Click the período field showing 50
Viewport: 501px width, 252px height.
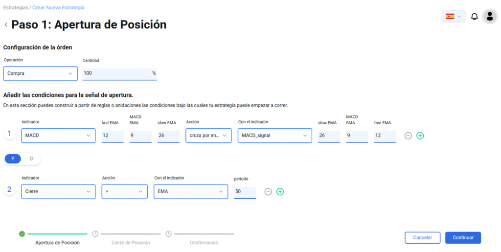point(245,192)
